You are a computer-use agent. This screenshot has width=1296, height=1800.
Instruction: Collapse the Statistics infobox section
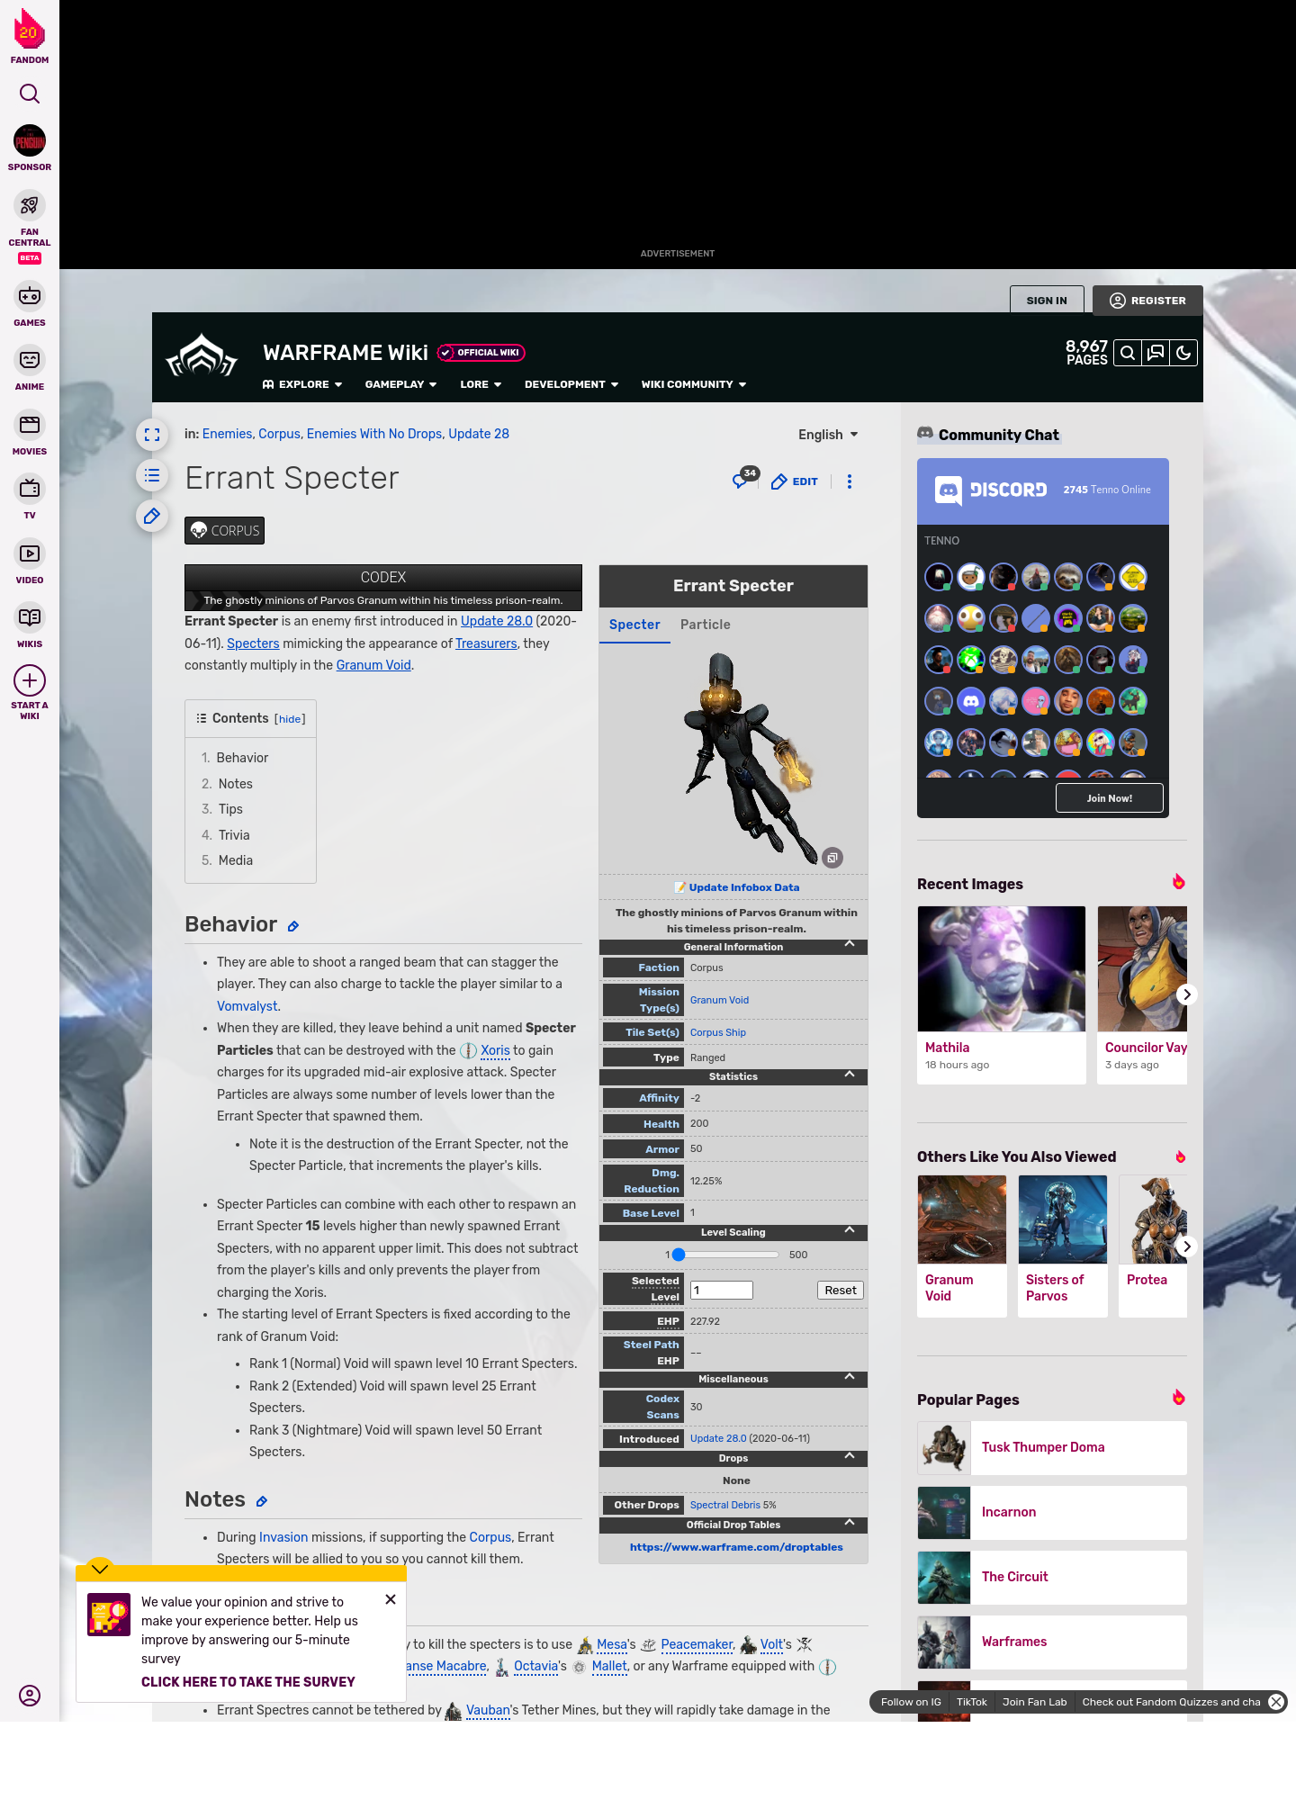(850, 1075)
